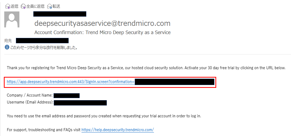Click the "You need to use the email address" sentence

104,116
